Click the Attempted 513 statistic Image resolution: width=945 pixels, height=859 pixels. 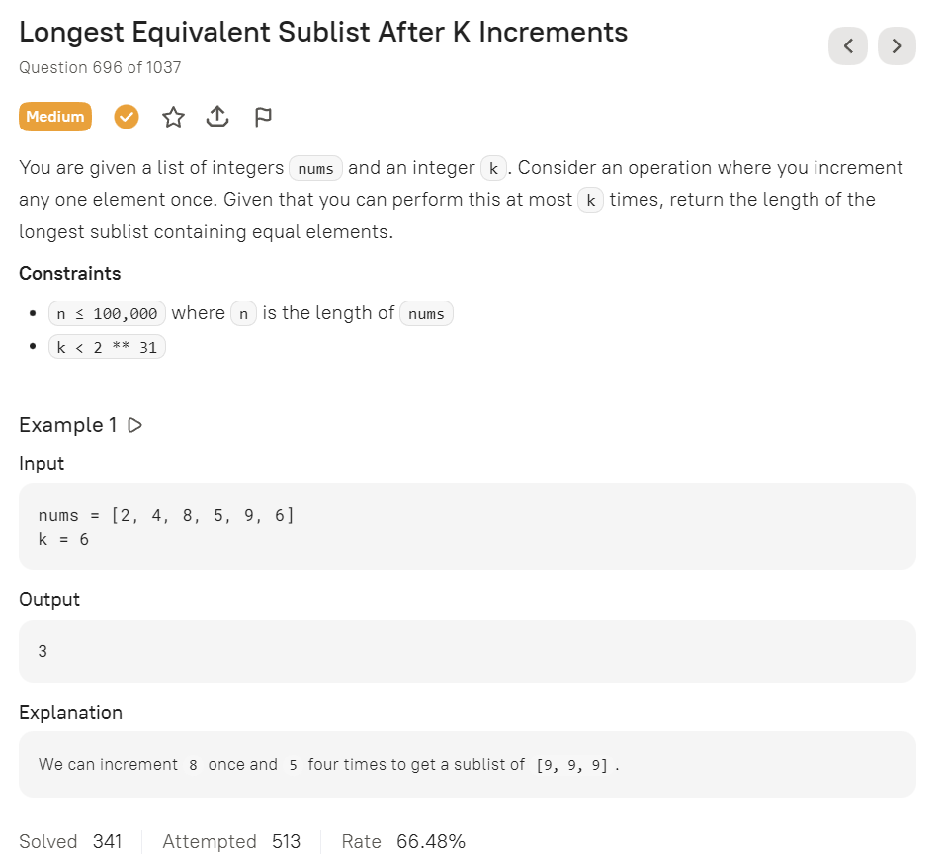[231, 841]
